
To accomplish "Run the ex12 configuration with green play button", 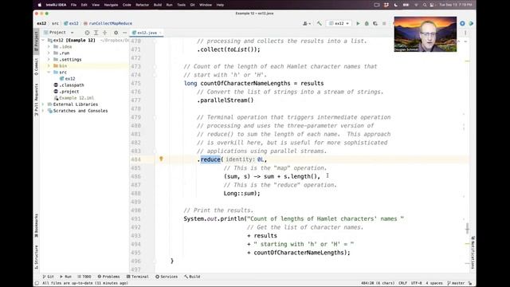I will pyautogui.click(x=358, y=23).
